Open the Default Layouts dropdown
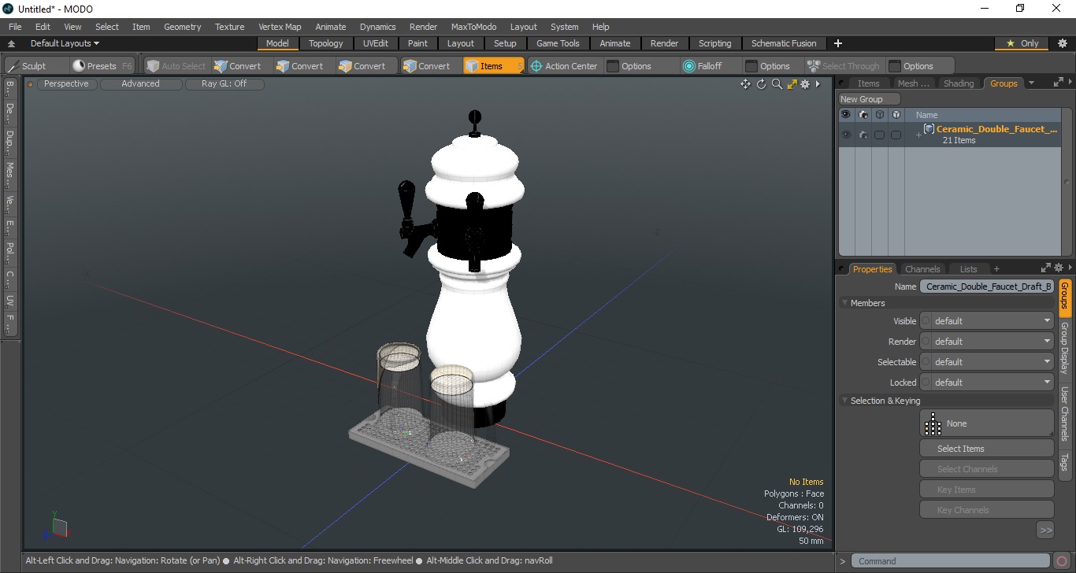 pos(65,43)
